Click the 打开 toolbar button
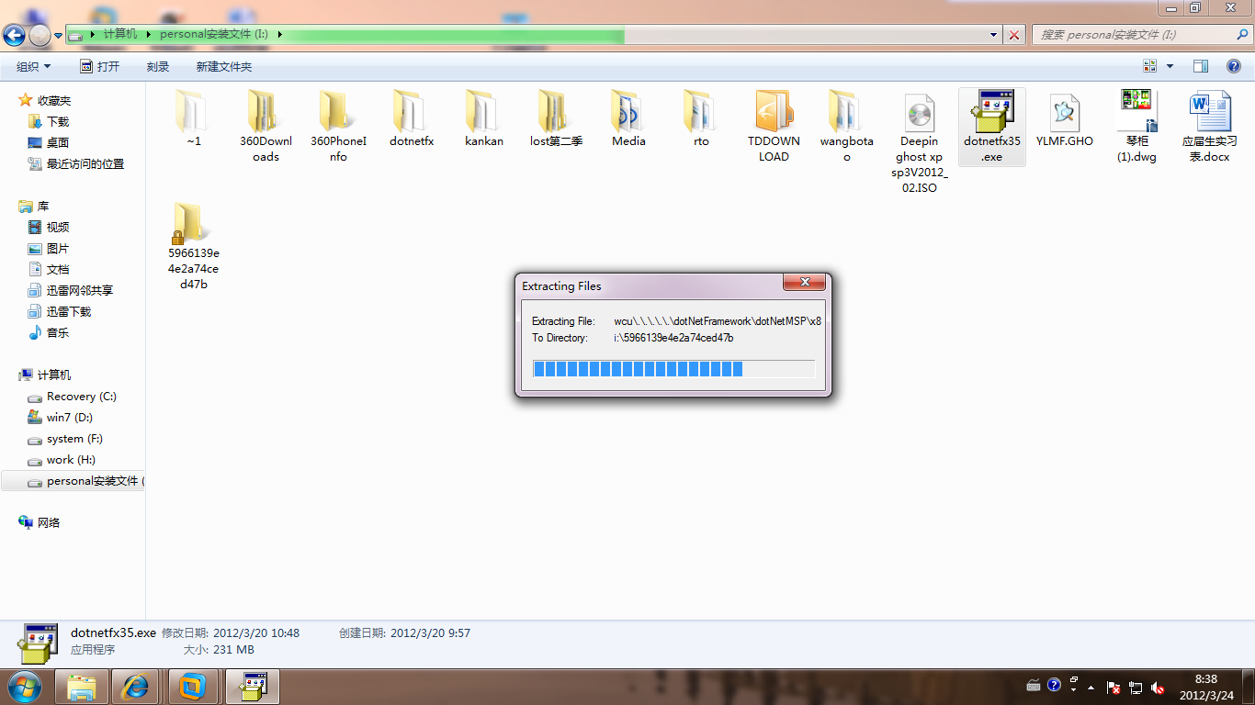The height and width of the screenshot is (705, 1255). (99, 67)
